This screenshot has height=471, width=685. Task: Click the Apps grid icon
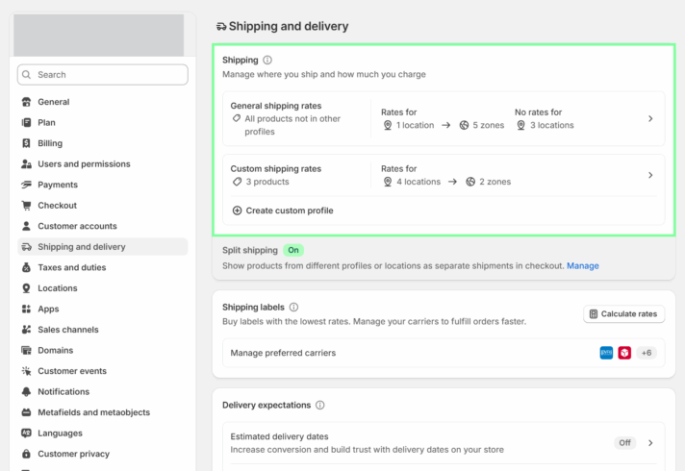point(26,310)
